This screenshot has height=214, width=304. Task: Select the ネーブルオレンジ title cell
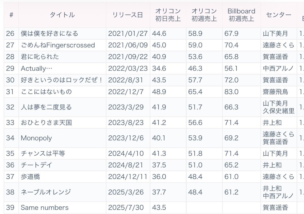[46, 192]
